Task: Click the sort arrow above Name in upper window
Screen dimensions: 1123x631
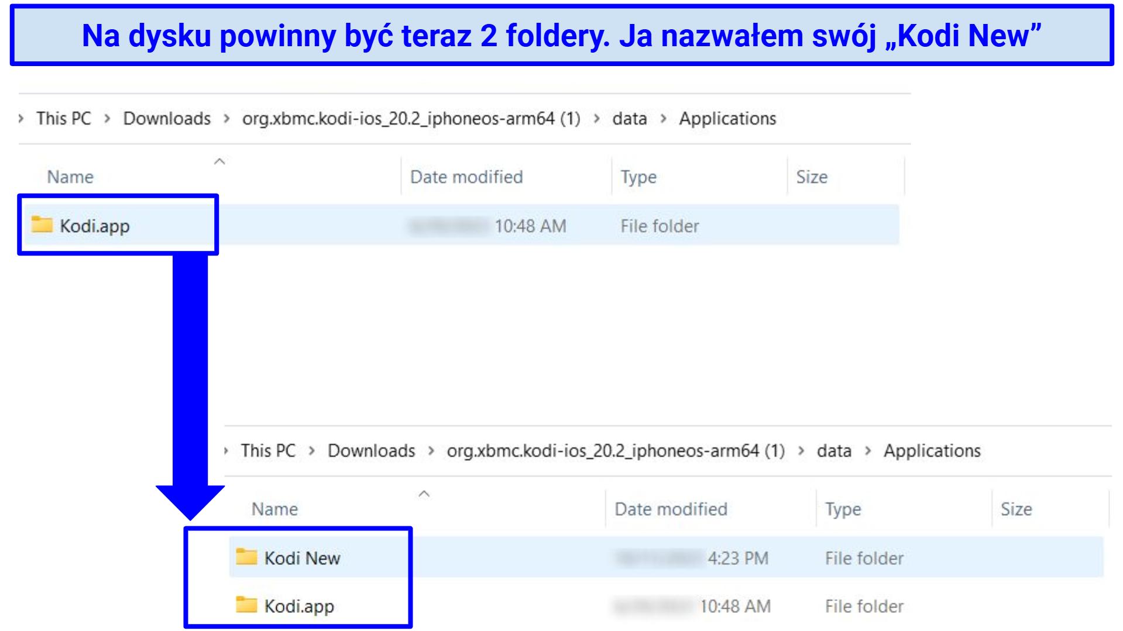Action: (x=219, y=161)
